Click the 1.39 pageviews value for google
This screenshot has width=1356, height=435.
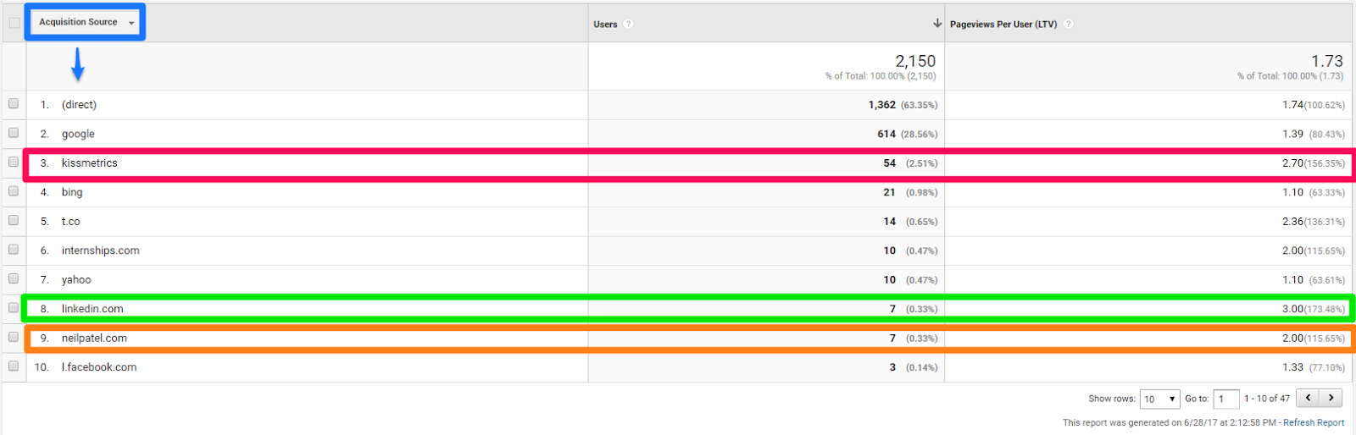pos(1292,134)
